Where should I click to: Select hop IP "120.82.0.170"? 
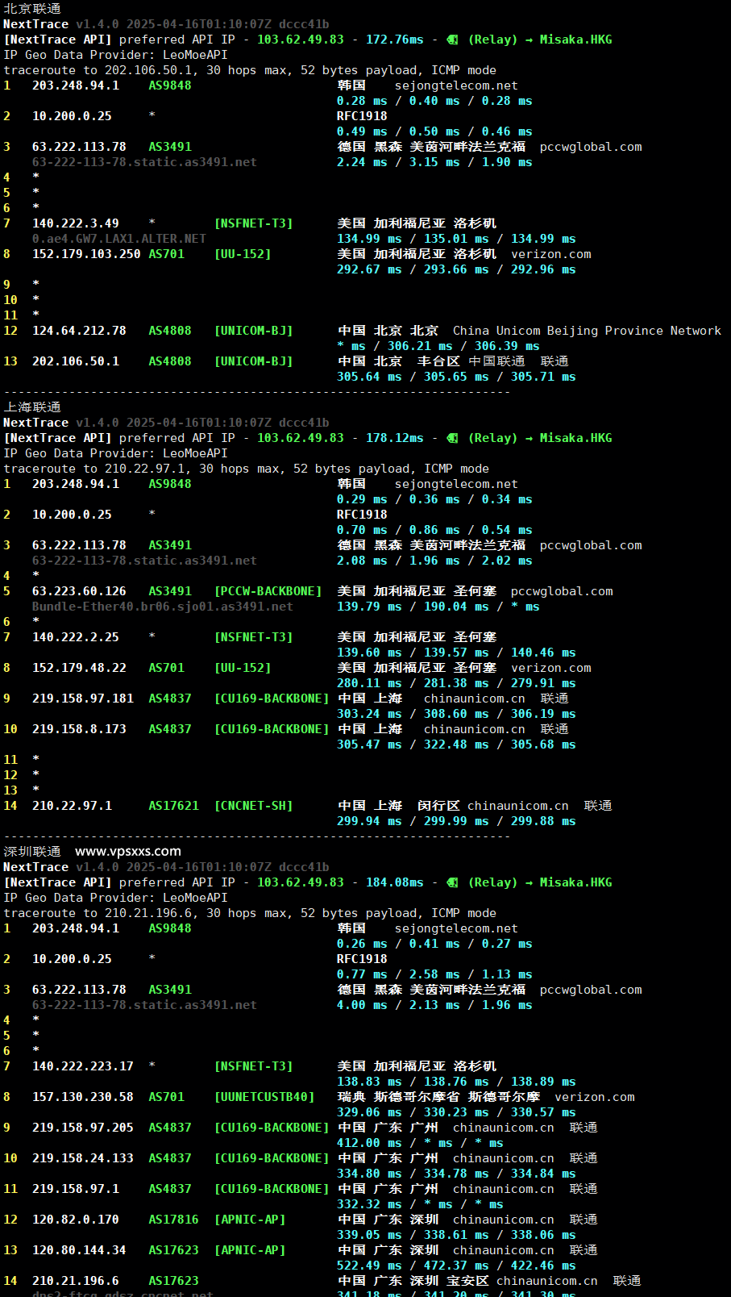pyautogui.click(x=76, y=1220)
